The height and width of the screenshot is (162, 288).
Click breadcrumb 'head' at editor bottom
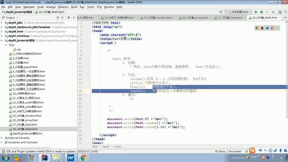click(x=106, y=147)
